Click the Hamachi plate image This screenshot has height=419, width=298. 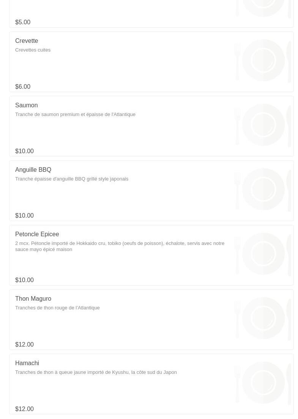click(263, 383)
